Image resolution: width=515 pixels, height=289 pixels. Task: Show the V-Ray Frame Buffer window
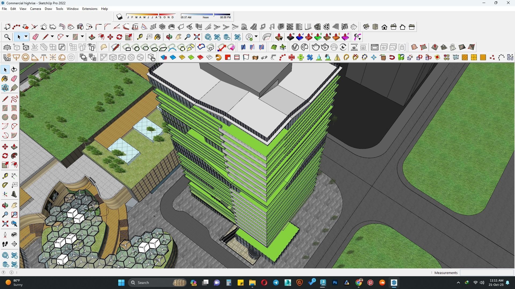[374, 47]
